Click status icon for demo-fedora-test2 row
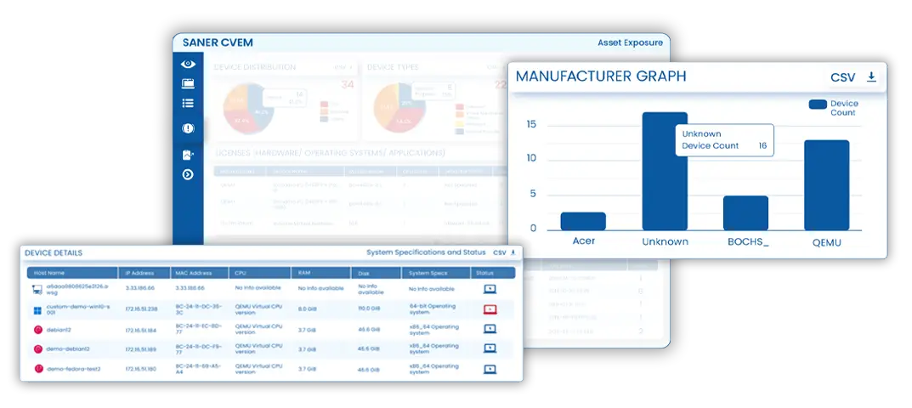This screenshot has width=912, height=408. [x=490, y=369]
